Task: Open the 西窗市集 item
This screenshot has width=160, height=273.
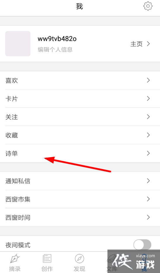Action: 80,199
